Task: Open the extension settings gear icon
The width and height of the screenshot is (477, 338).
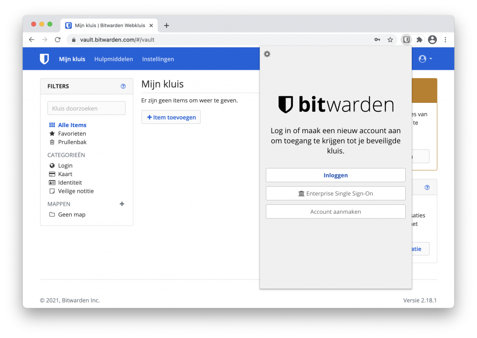Action: [x=267, y=54]
